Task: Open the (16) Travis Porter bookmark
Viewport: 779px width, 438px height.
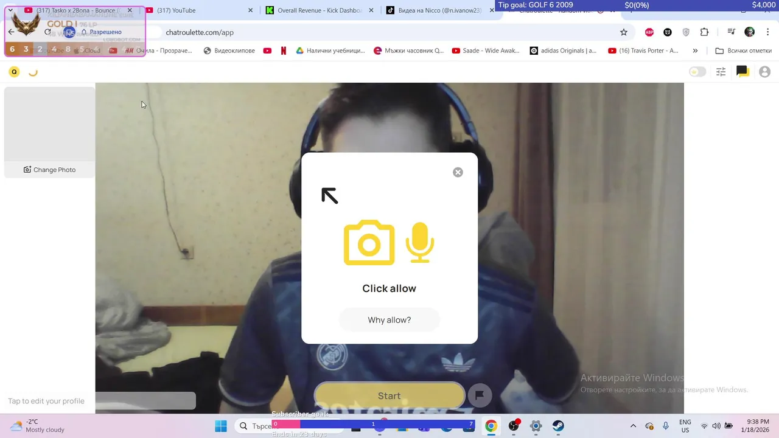Action: tap(643, 50)
